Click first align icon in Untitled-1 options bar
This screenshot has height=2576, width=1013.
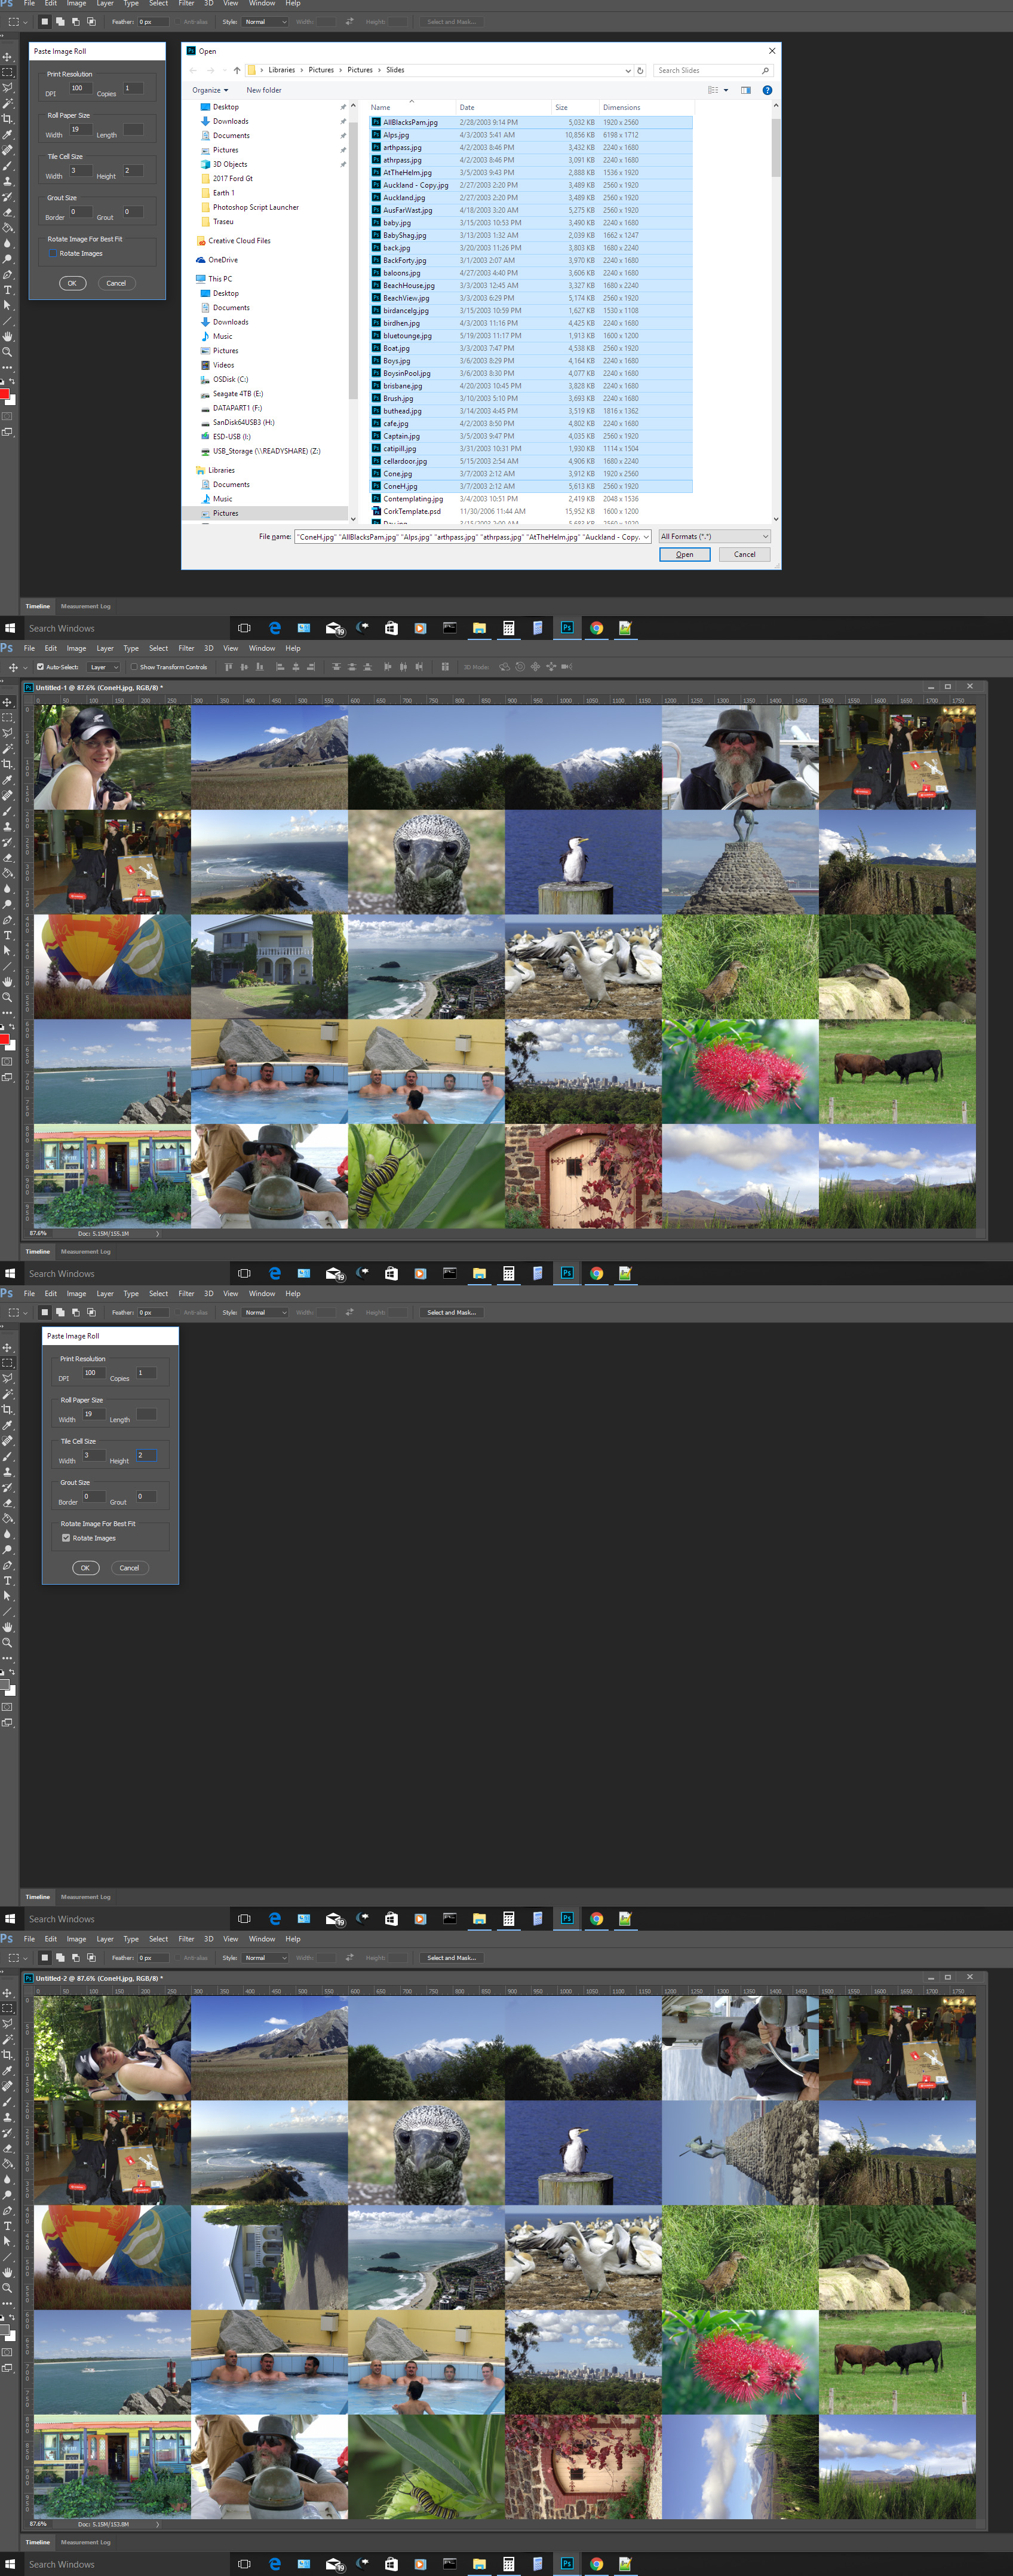click(x=229, y=666)
